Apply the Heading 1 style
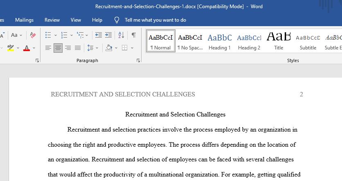342x181 pixels. coord(220,41)
